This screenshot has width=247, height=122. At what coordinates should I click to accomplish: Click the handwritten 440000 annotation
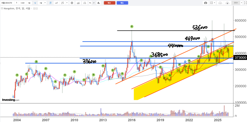pyautogui.click(x=176, y=46)
